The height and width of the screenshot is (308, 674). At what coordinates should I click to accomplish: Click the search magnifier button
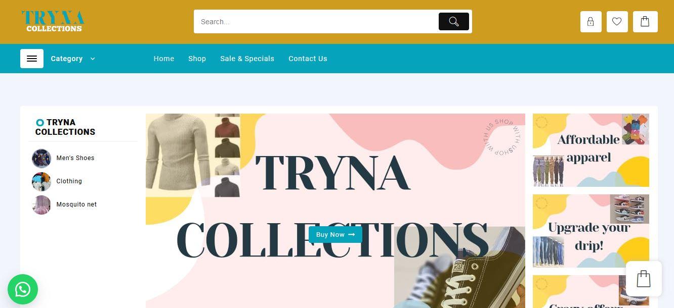click(x=453, y=22)
